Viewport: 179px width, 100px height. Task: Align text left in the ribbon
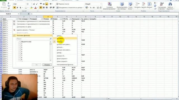tap(41, 7)
